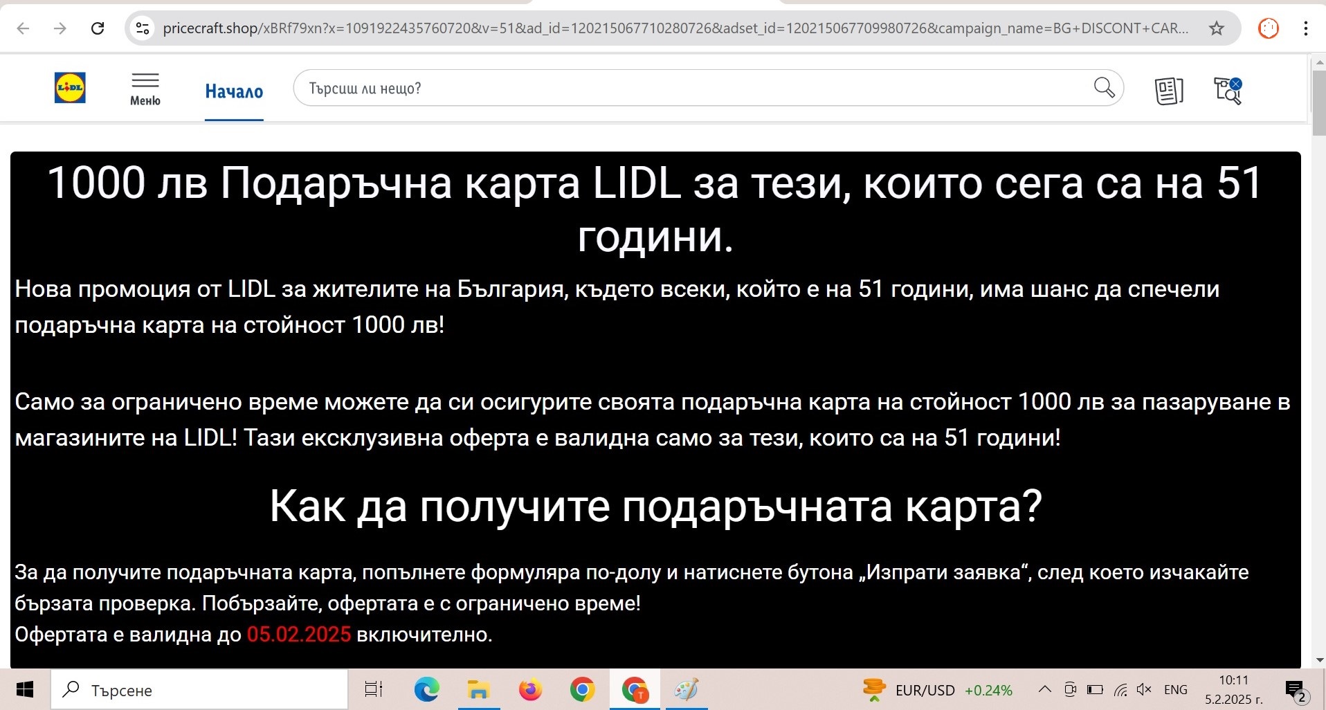
Task: Open the Windows Start menu
Action: point(25,690)
